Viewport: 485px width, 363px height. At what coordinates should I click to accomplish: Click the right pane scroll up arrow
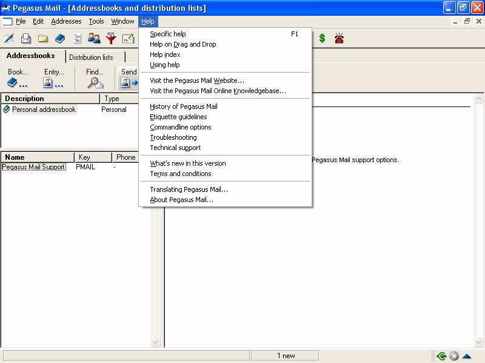click(x=478, y=99)
